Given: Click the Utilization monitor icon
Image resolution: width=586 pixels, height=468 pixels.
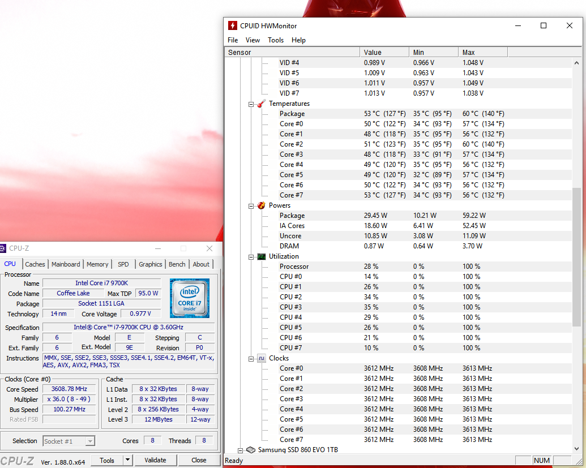Looking at the screenshot, I should click(x=262, y=256).
